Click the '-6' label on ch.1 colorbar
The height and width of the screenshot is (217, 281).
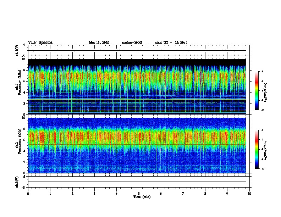click(x=262, y=71)
